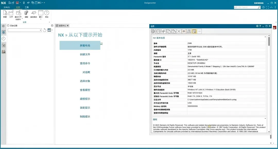Click the 信息 window vertical scrollbar

pos(269,83)
